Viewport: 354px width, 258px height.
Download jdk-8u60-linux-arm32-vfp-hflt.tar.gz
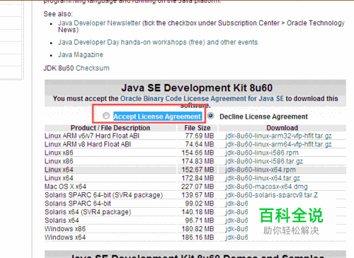pos(278,136)
